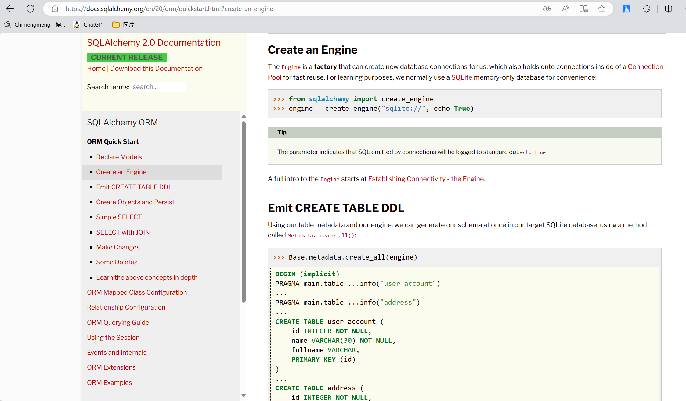Image resolution: width=686 pixels, height=401 pixels.
Task: Open ORM Extensions page
Action: click(111, 367)
